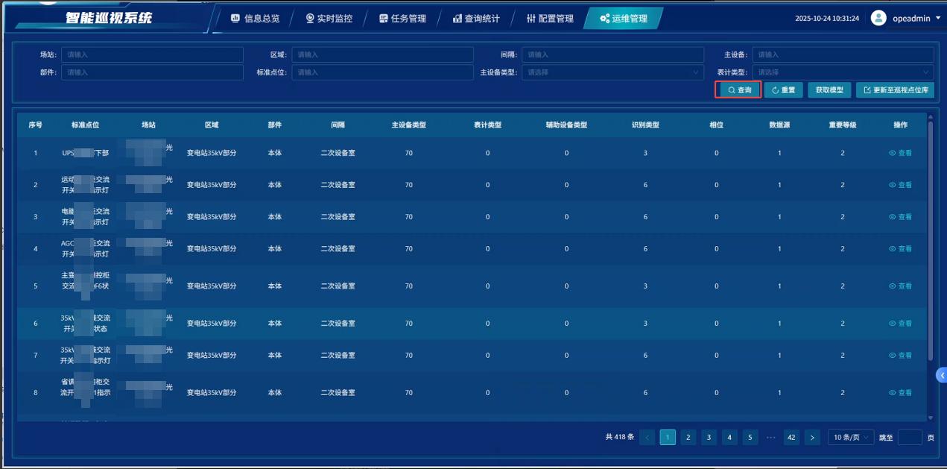Expand the collapsed right side panel arrow
This screenshot has height=469, width=947.
click(941, 376)
